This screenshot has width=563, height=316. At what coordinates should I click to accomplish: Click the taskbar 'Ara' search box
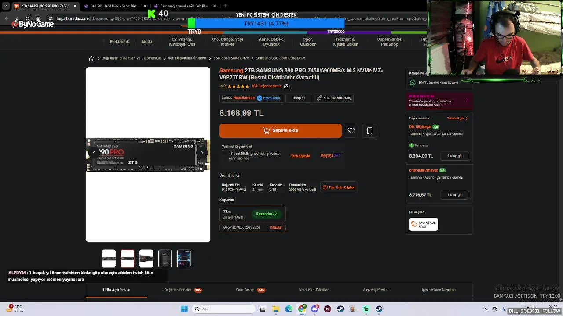(223, 309)
